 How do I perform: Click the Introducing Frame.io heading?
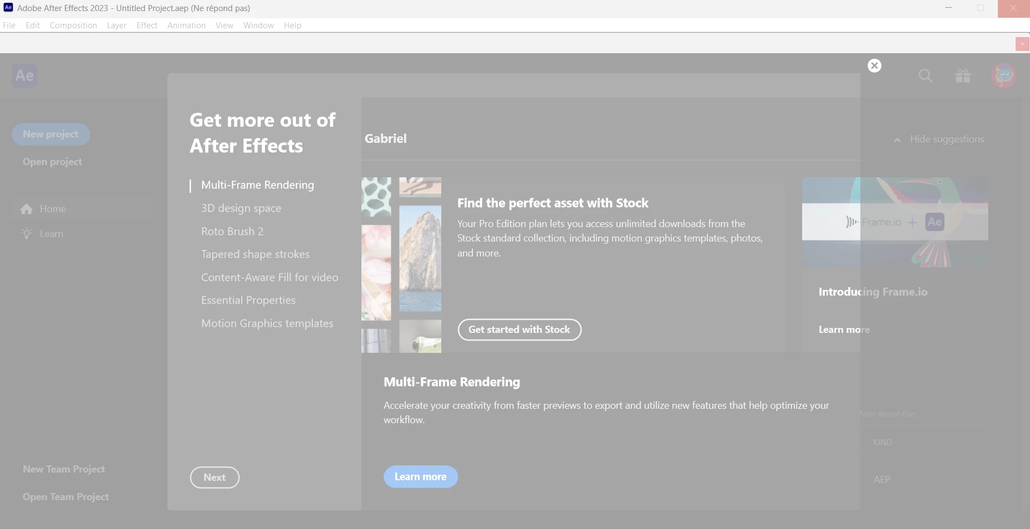pyautogui.click(x=873, y=292)
